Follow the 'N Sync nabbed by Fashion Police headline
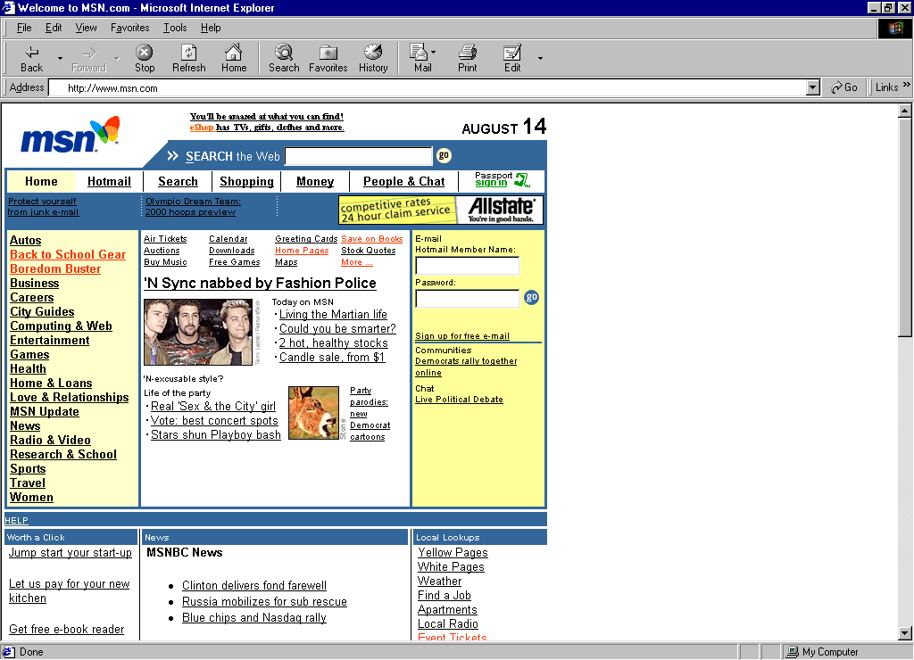The height and width of the screenshot is (660, 914). pos(260,283)
